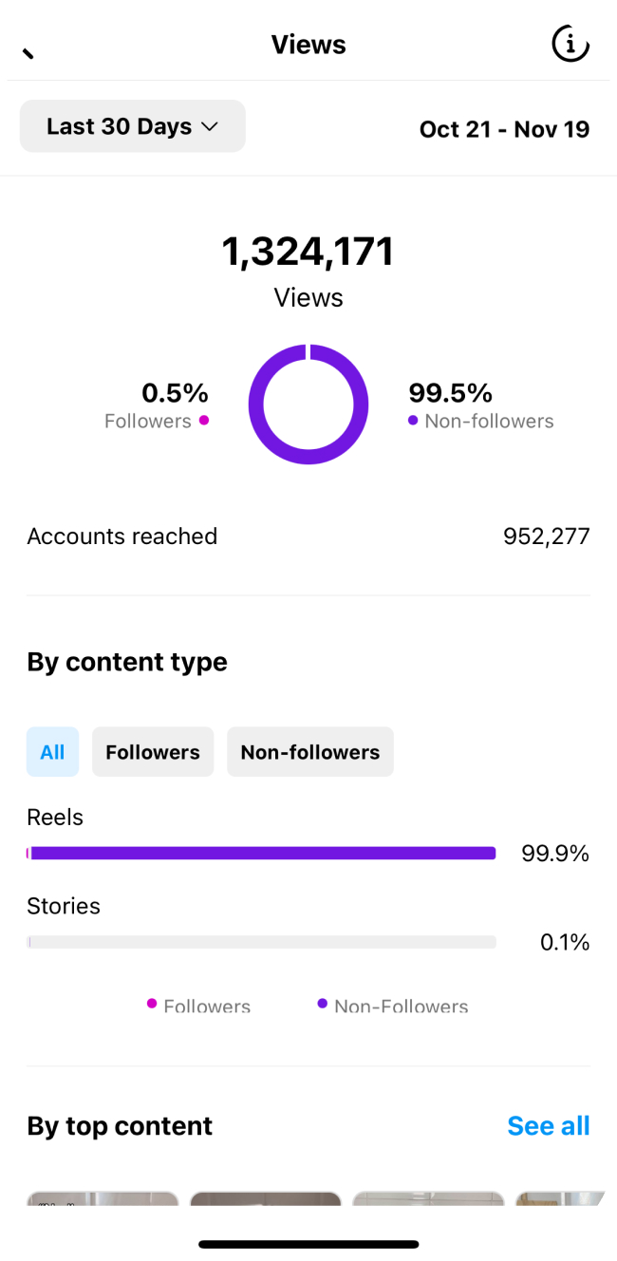Select the Non-followers content filter
The image size is (617, 1261).
click(310, 752)
